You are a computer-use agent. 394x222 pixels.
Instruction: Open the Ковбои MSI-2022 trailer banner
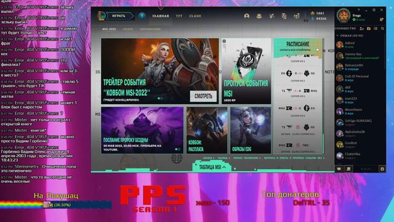160,71
